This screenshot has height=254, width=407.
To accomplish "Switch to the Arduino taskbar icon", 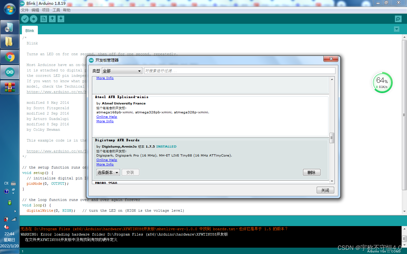I will [x=10, y=72].
